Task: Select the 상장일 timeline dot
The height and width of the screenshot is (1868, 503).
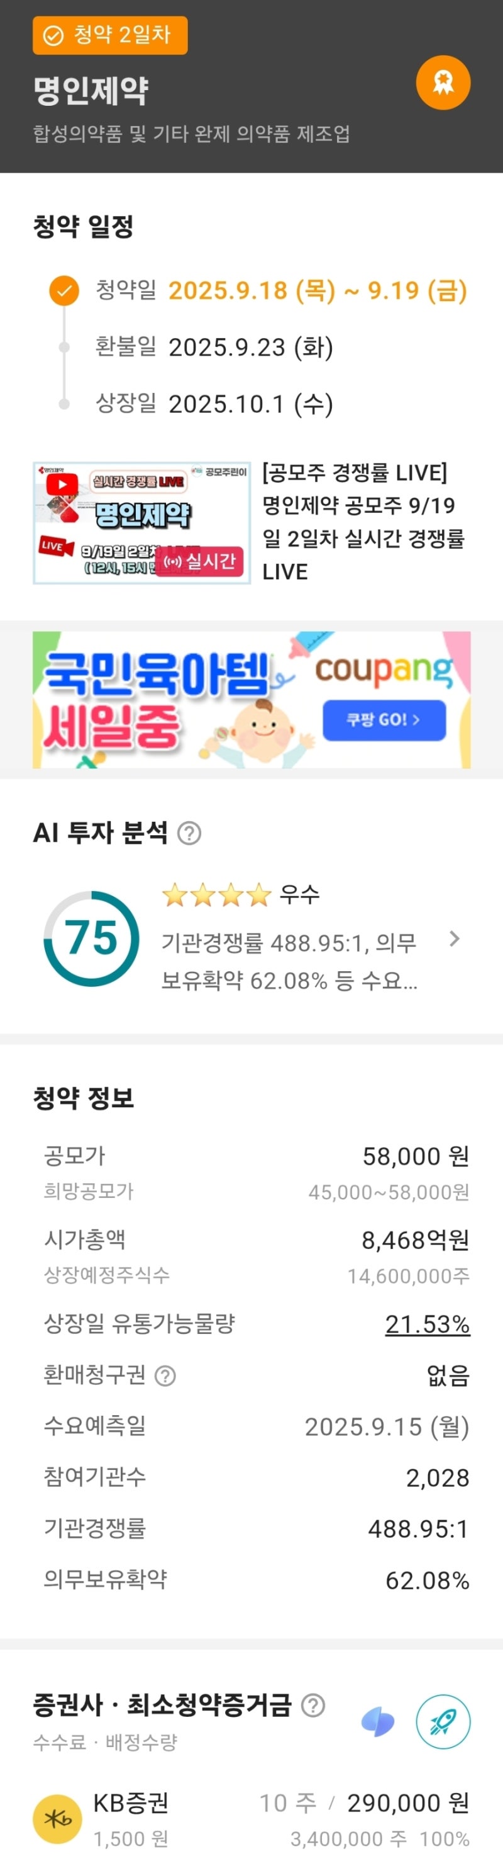Action: [x=64, y=404]
